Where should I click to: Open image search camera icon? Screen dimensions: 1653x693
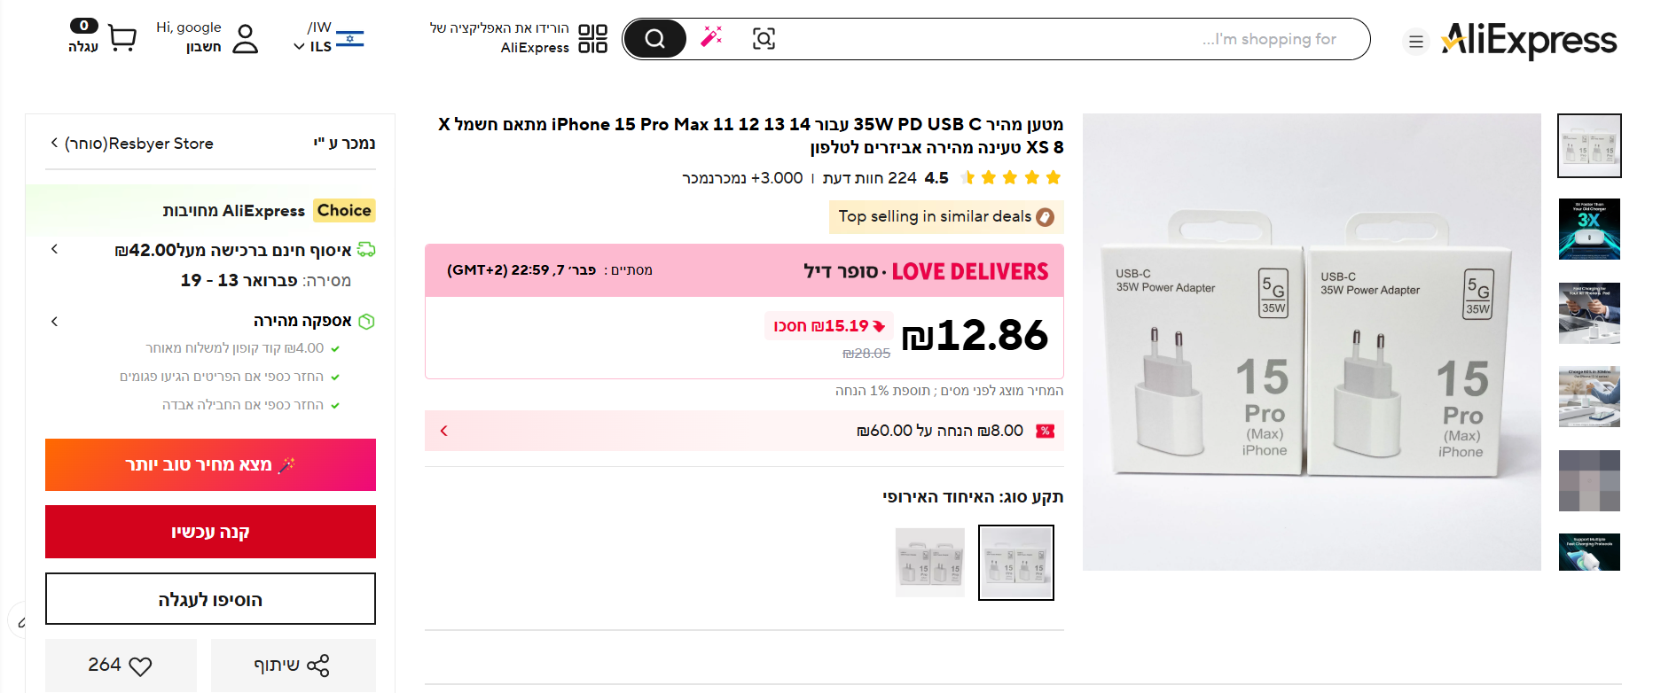(764, 39)
